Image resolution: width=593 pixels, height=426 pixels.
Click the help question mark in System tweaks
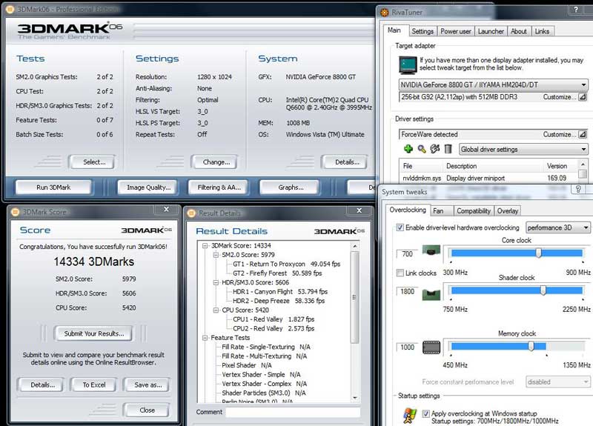point(578,189)
